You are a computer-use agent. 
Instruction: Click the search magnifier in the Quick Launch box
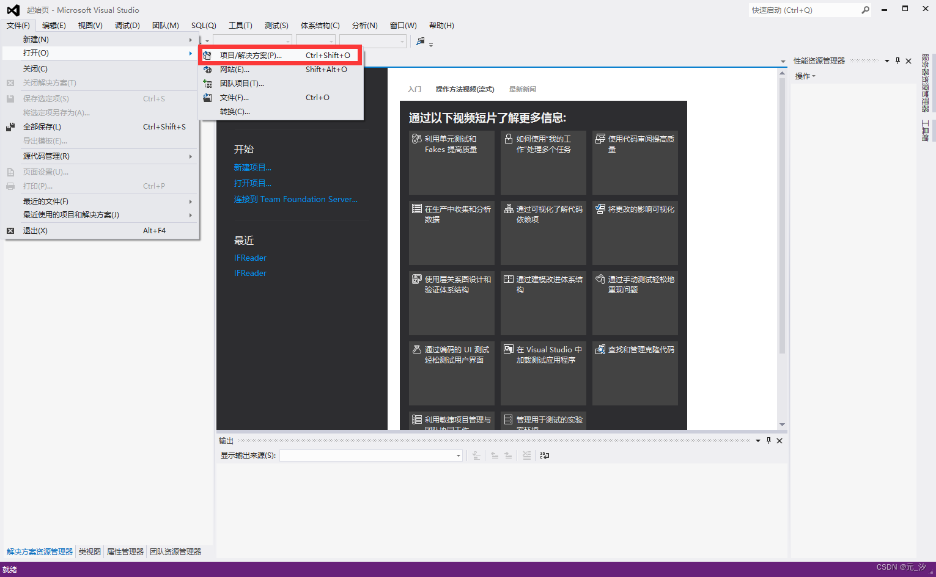tap(866, 10)
